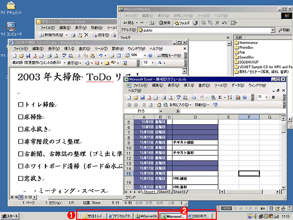Open Explorer address bar dropdown arrow
293x220 pixels.
coord(273,30)
